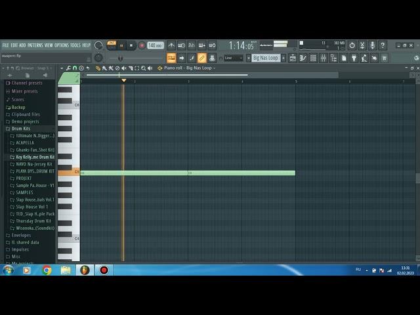Open Piano roll - Big Nas Loop title dropdown
The image size is (420, 315).
tap(190, 68)
